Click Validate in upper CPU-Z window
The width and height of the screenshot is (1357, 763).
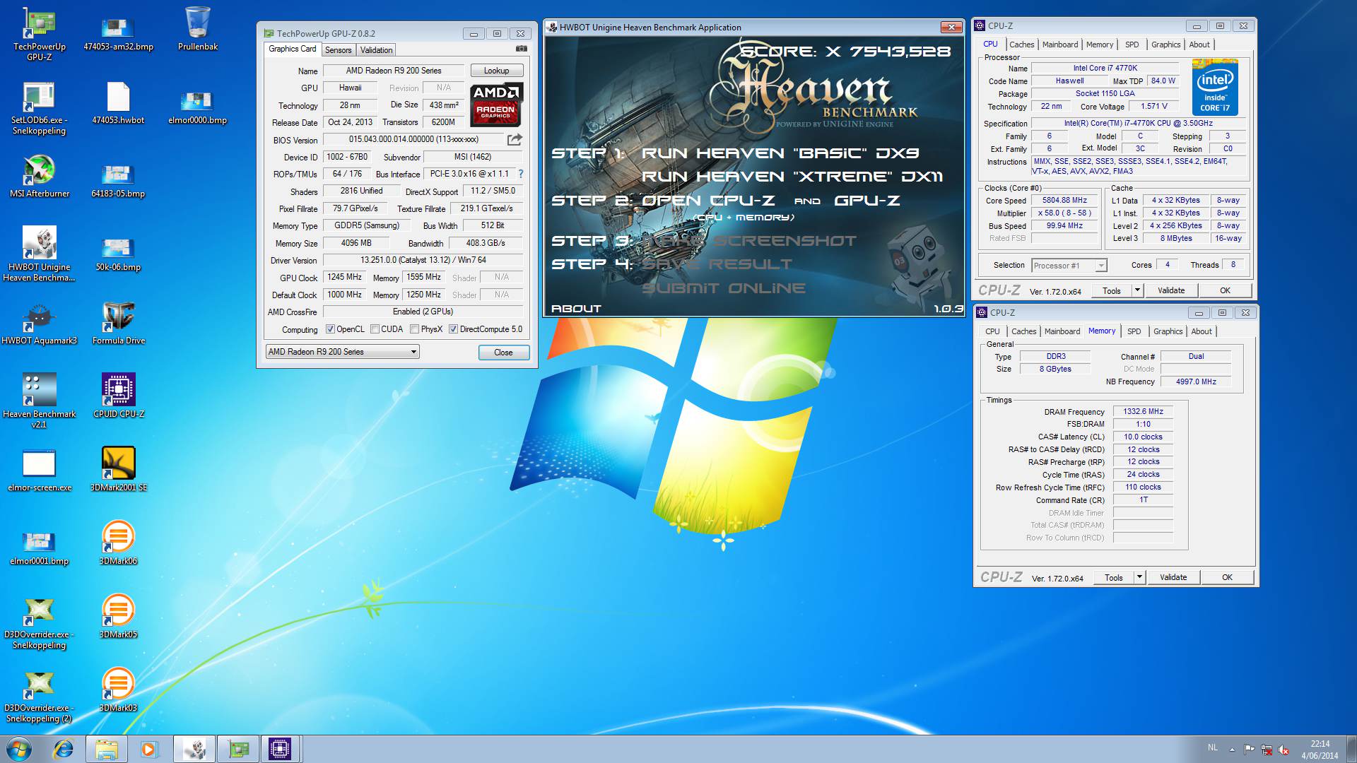tap(1171, 290)
